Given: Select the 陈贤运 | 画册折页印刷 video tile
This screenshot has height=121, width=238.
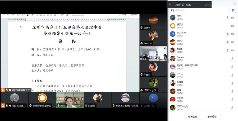Looking at the screenshot, I should click(126, 100).
